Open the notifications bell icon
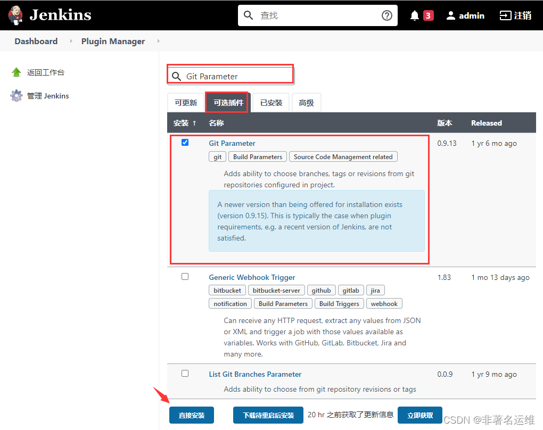This screenshot has height=430, width=543. tap(415, 15)
